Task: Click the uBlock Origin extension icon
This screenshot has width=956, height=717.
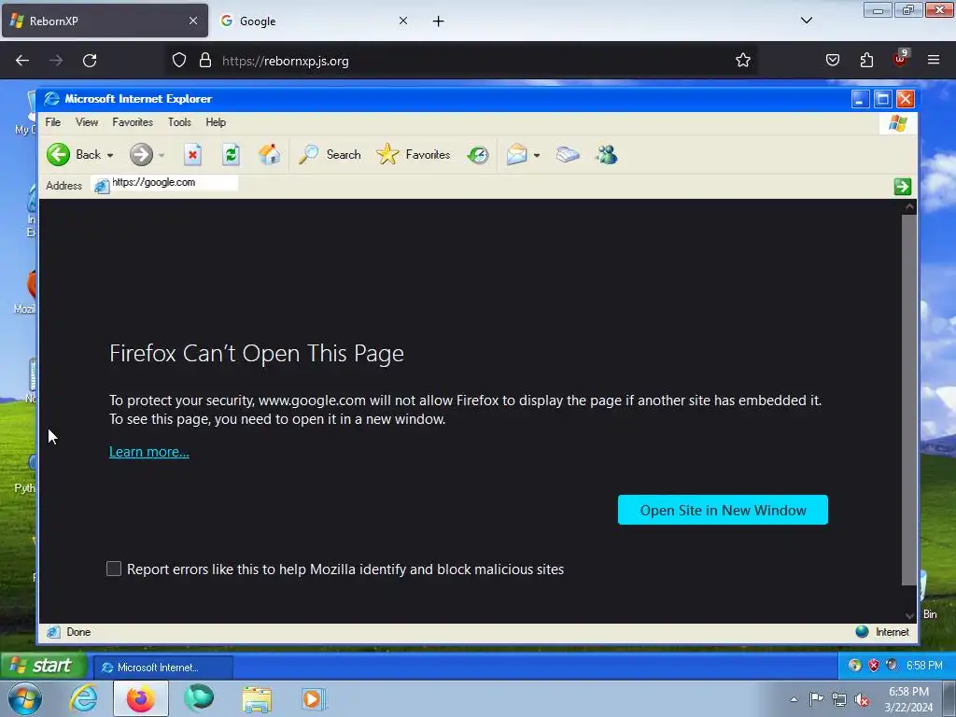Action: click(x=901, y=59)
